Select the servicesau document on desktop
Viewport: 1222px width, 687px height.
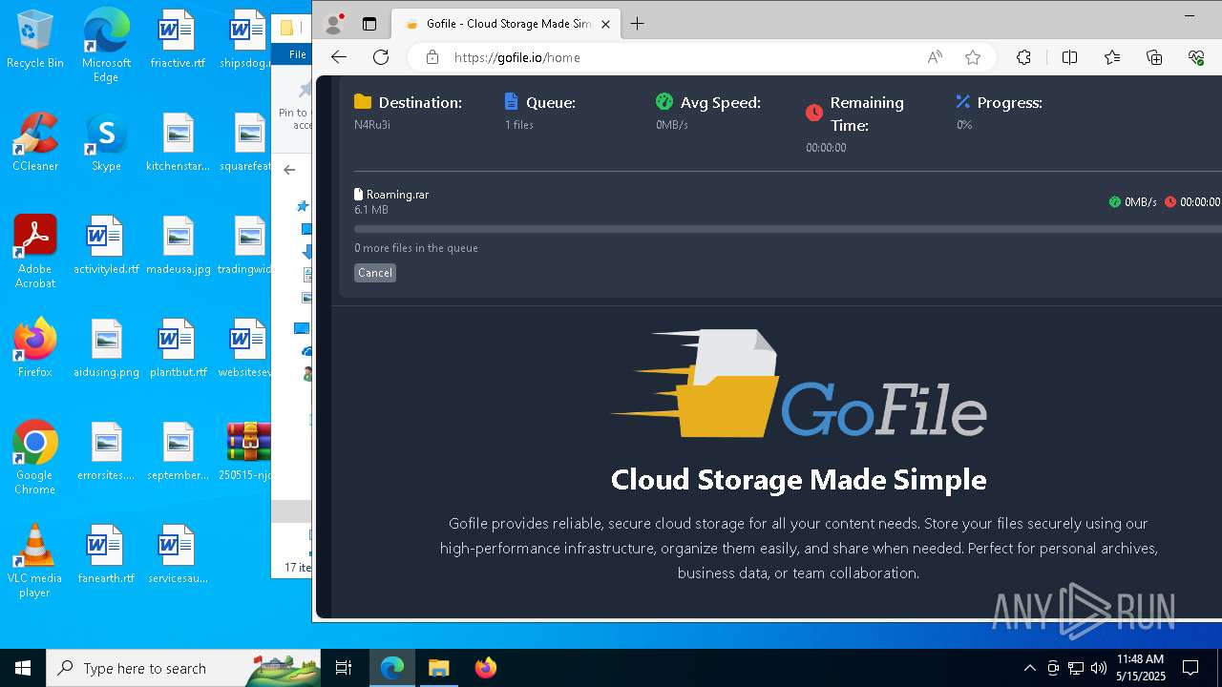click(x=178, y=554)
